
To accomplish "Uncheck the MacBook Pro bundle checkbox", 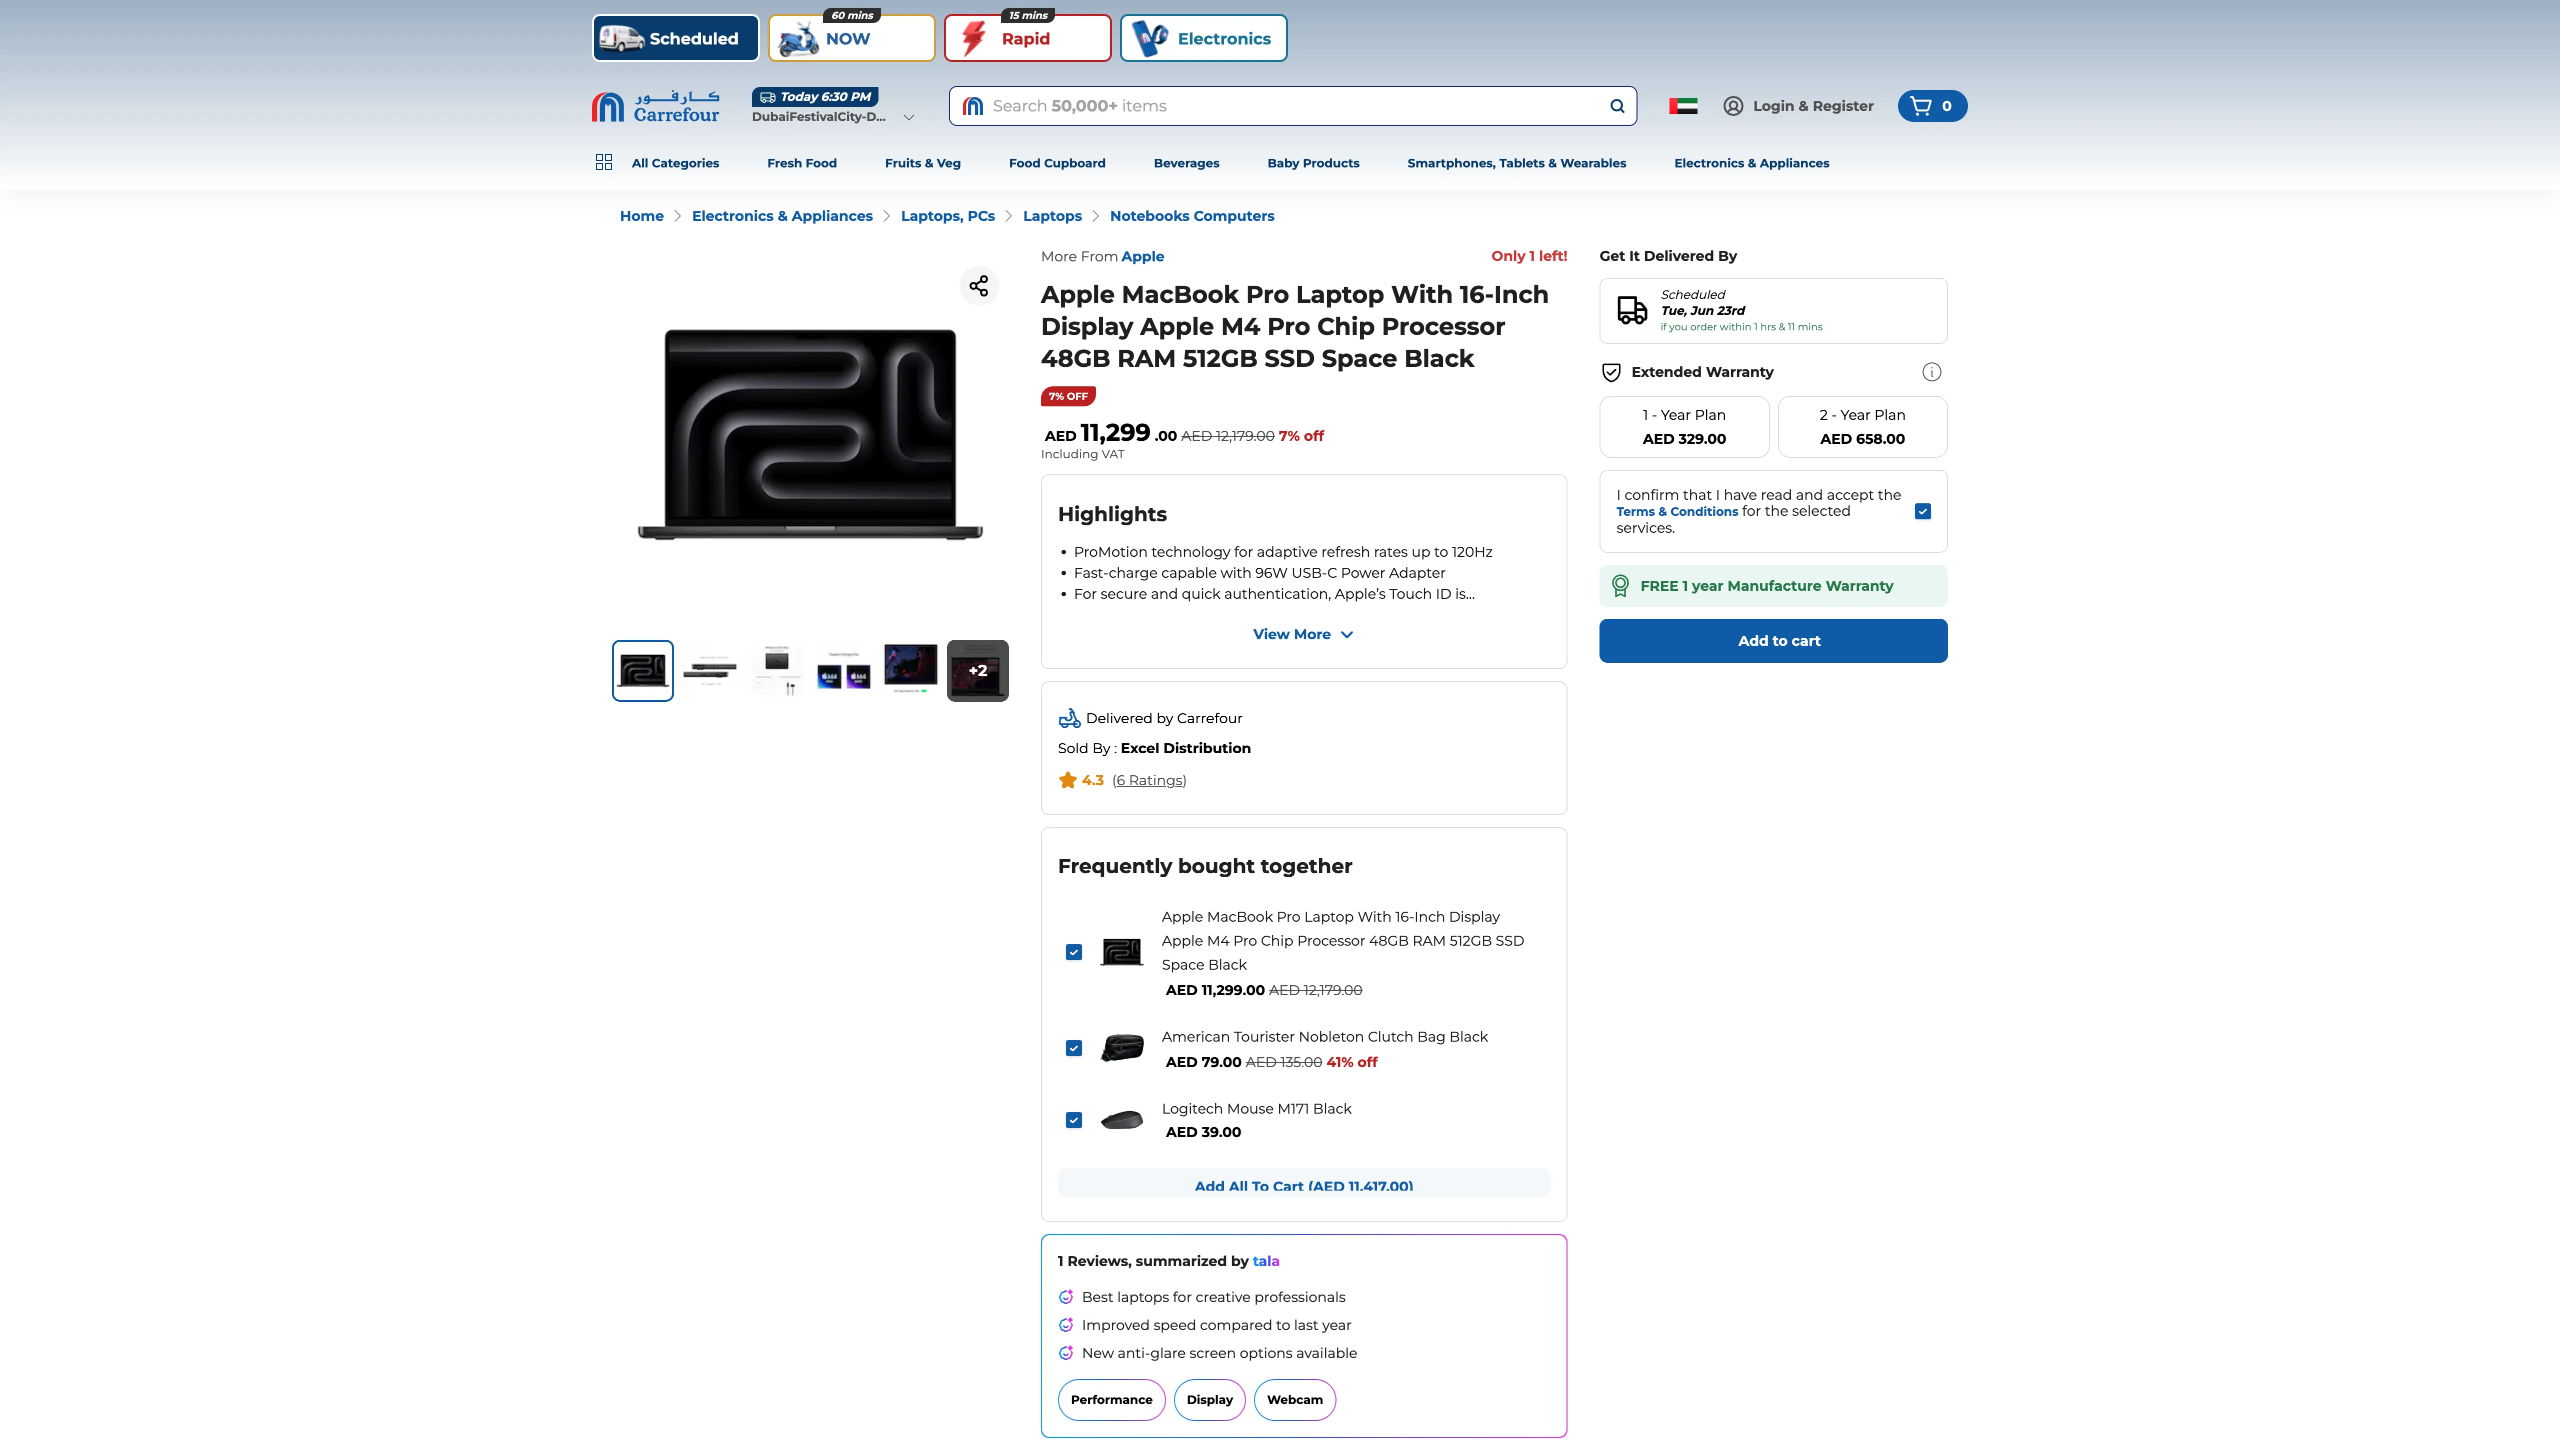I will click(1073, 952).
